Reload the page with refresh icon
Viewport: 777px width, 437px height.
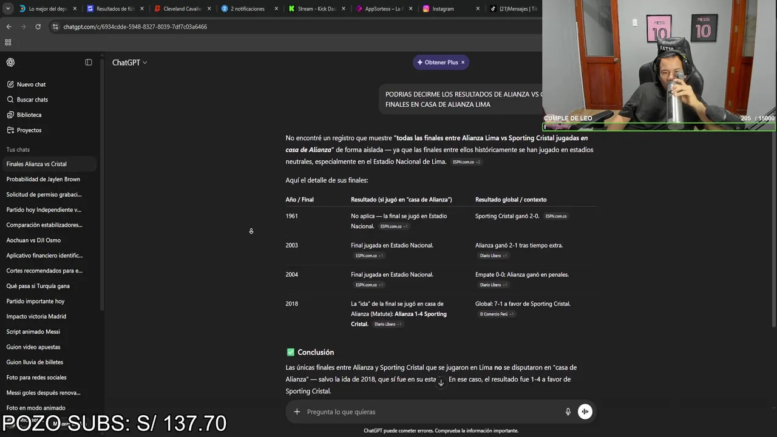38,27
